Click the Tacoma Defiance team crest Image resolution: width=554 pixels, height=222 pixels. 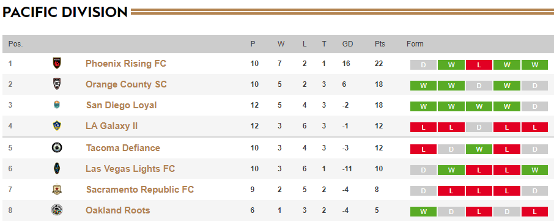56,147
